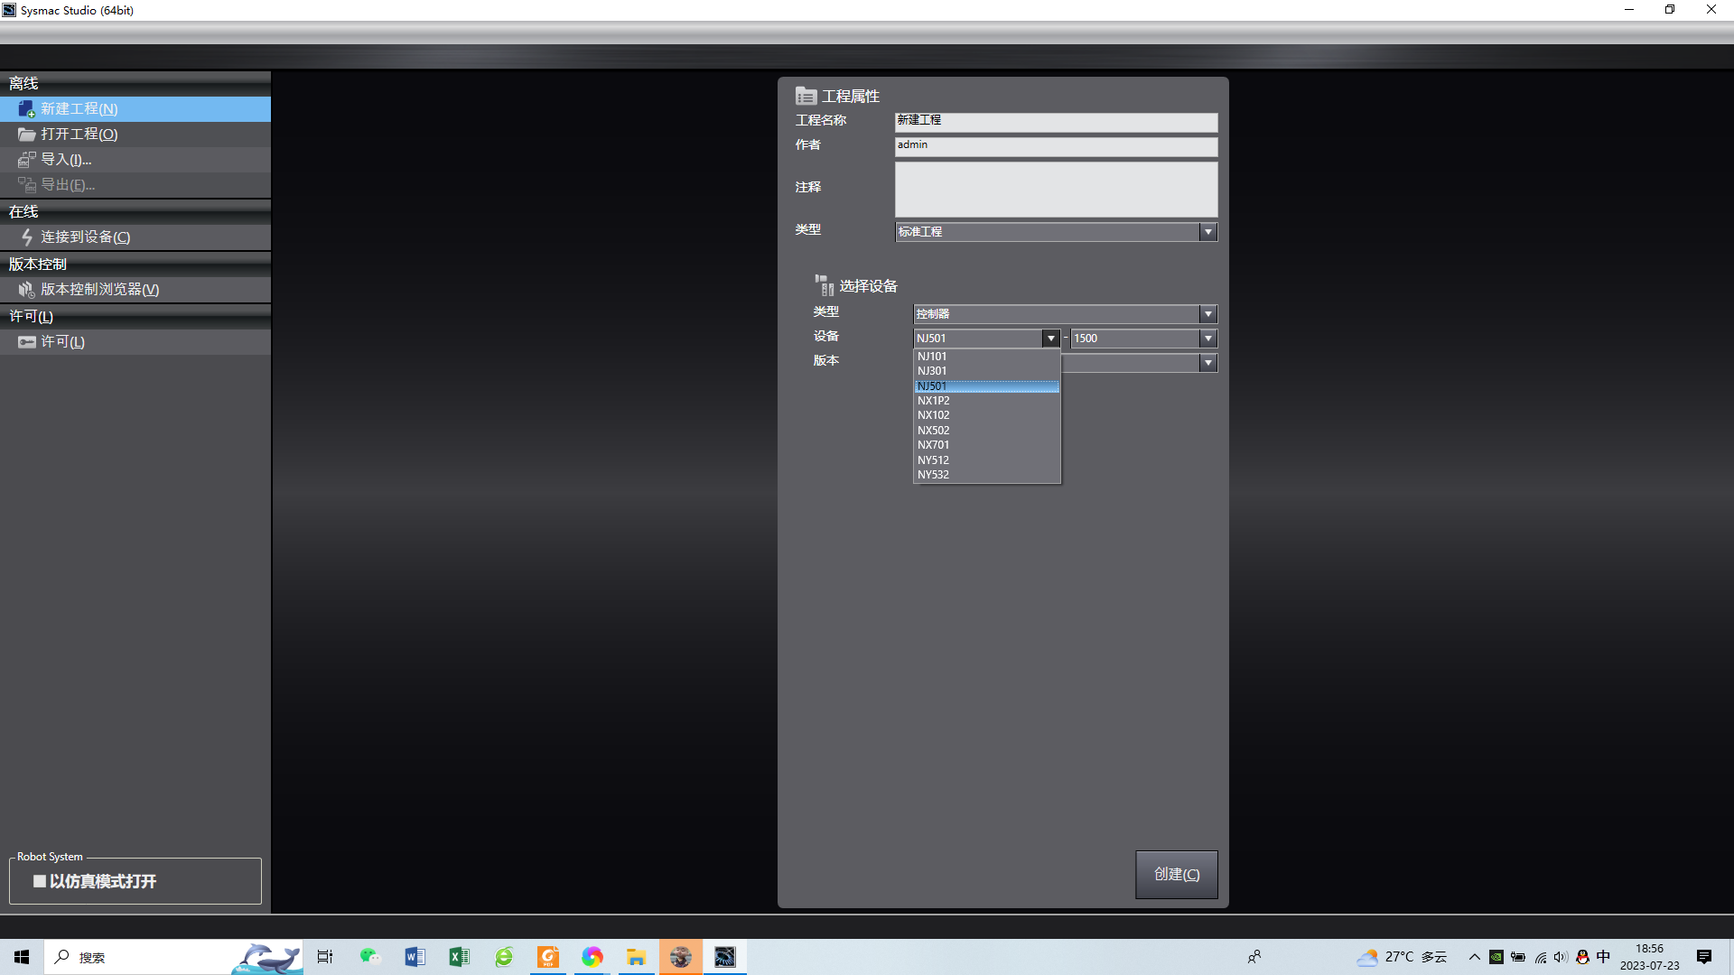
Task: Click the Import icon in sidebar
Action: (x=26, y=160)
